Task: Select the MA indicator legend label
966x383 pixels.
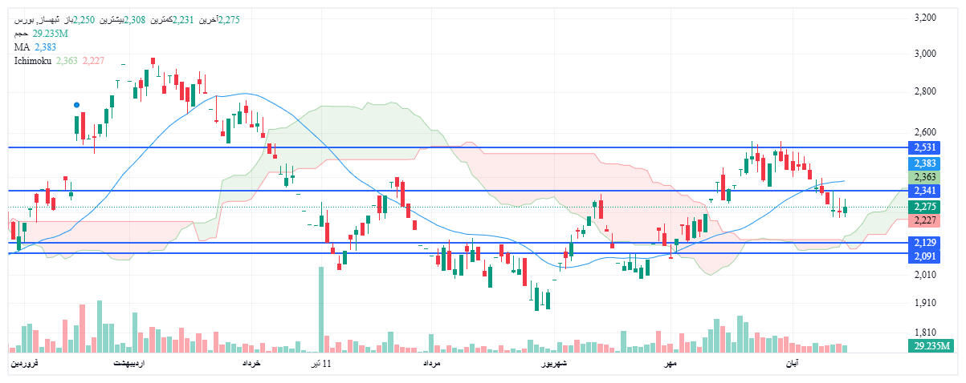Action: (x=22, y=47)
